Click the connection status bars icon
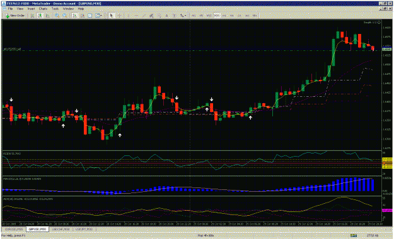The height and width of the screenshot is (239, 394). [354, 235]
